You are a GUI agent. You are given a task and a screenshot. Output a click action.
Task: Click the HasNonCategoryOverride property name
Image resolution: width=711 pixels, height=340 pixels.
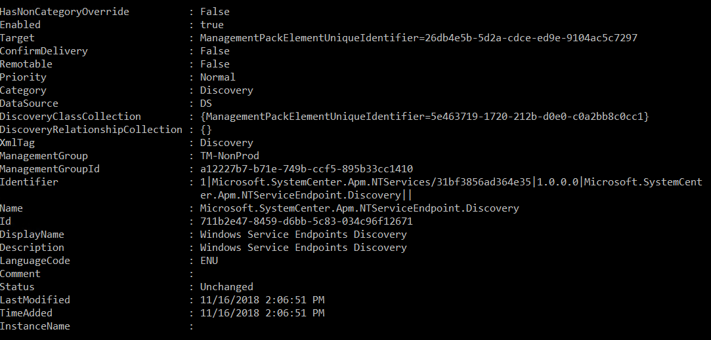point(64,12)
